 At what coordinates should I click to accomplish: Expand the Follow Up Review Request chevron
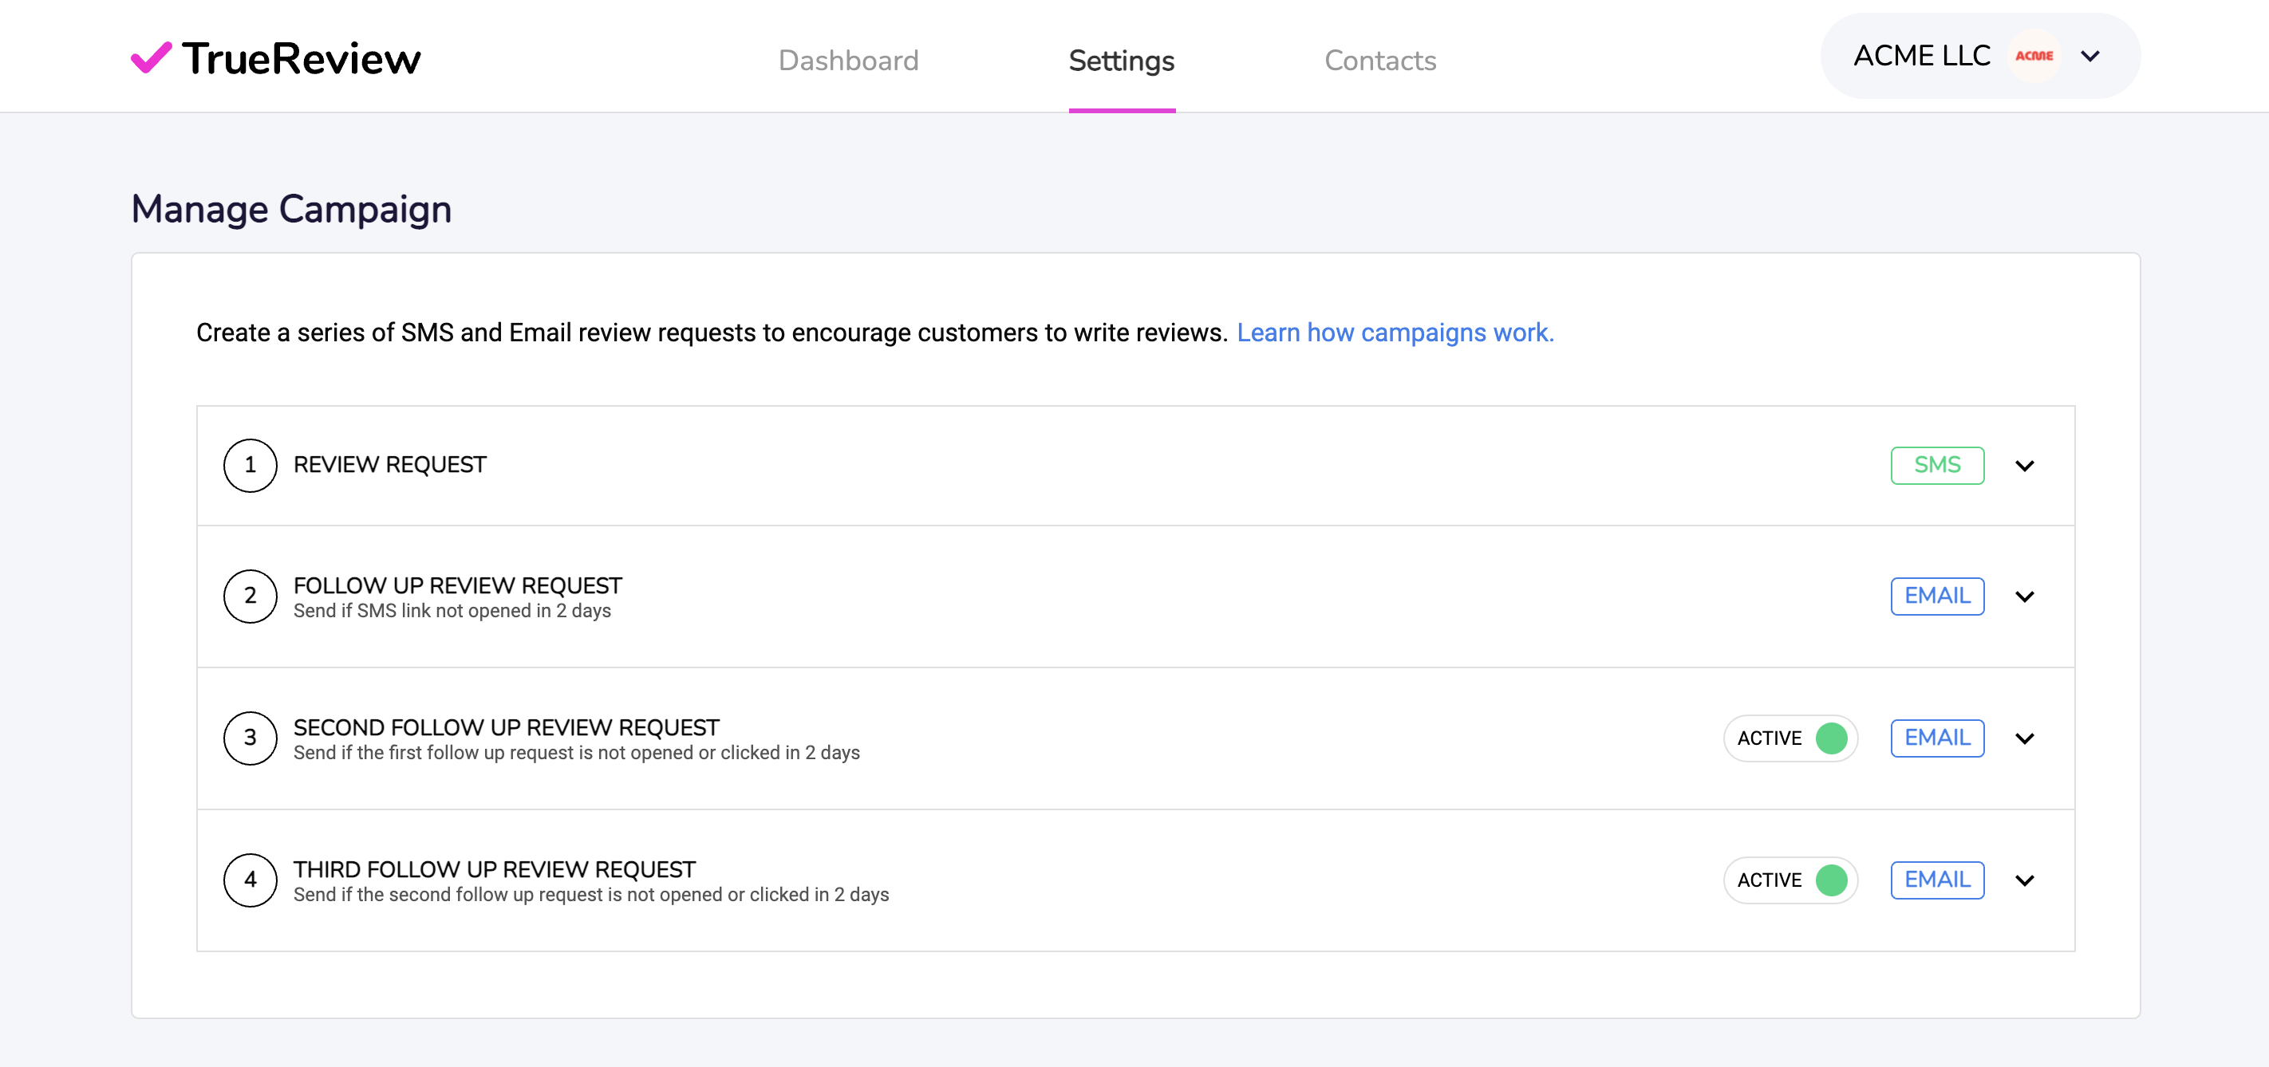(2024, 596)
